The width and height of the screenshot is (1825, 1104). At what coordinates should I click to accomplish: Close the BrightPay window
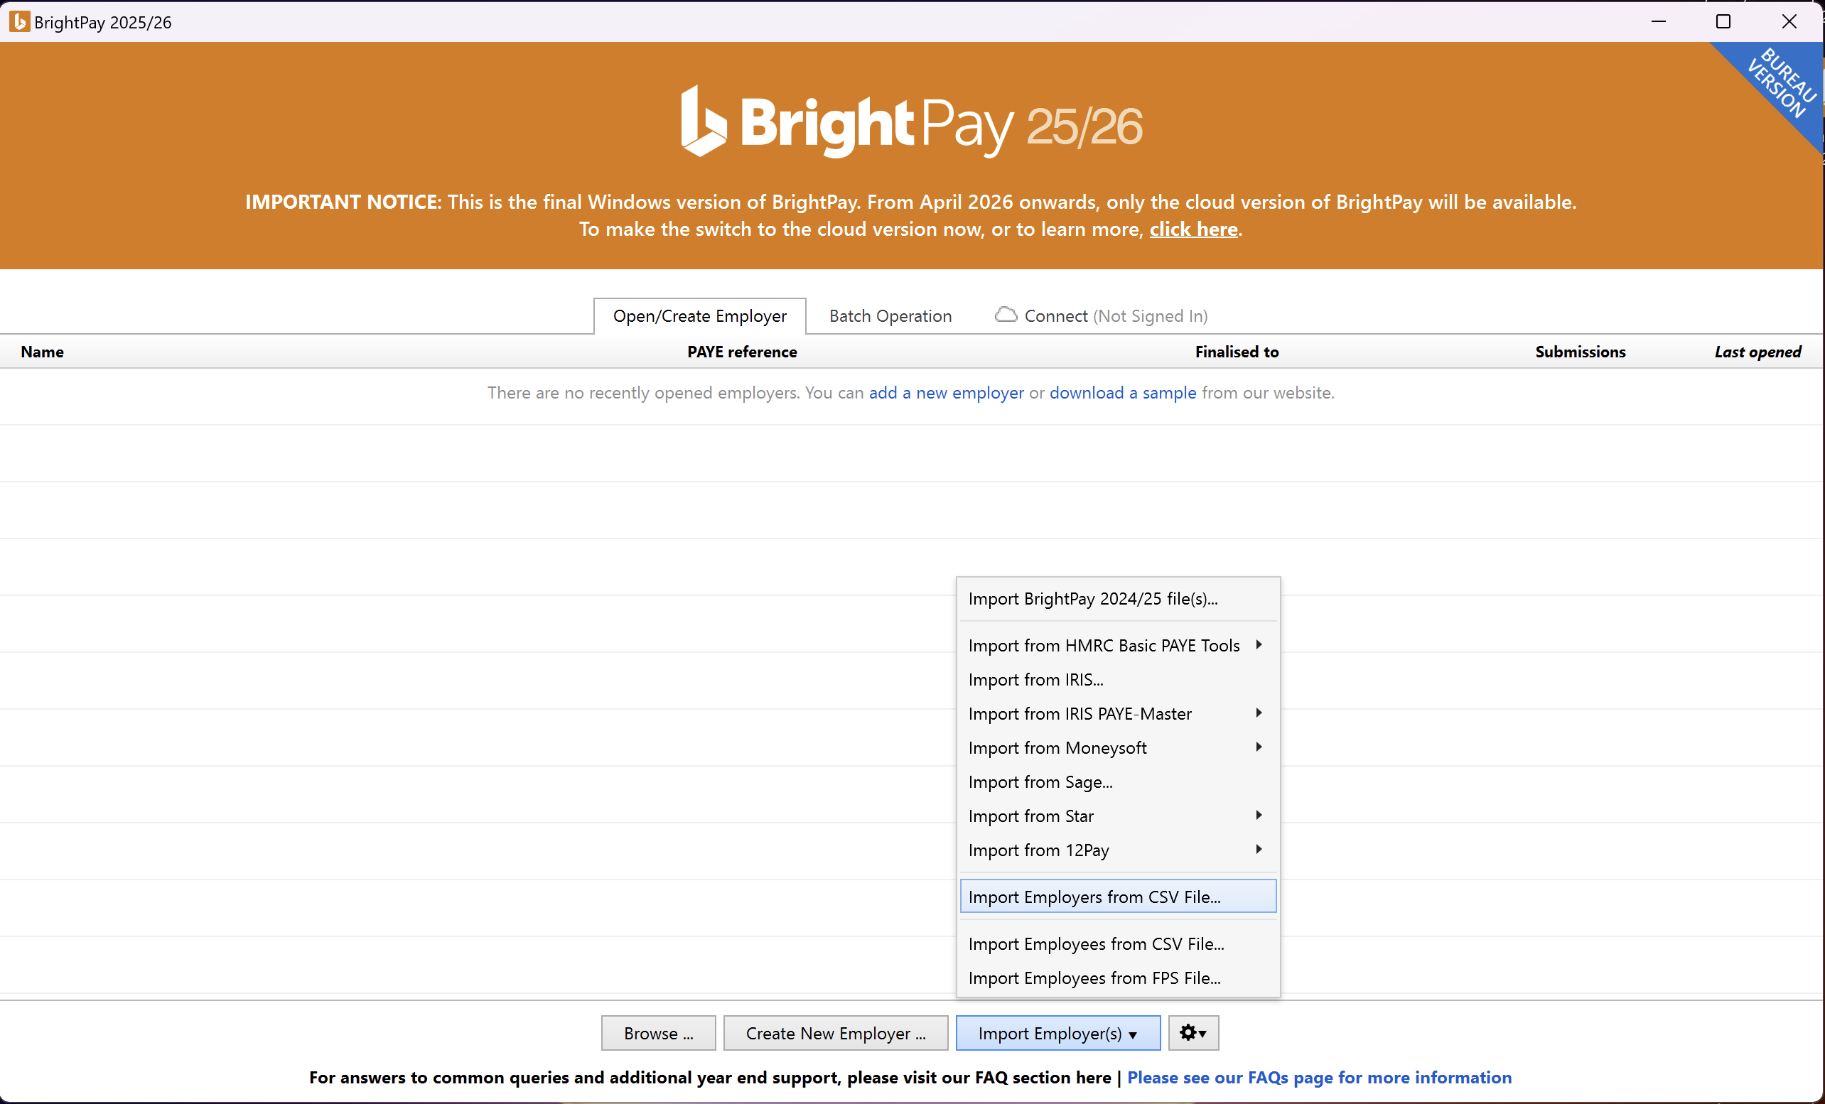coord(1789,21)
